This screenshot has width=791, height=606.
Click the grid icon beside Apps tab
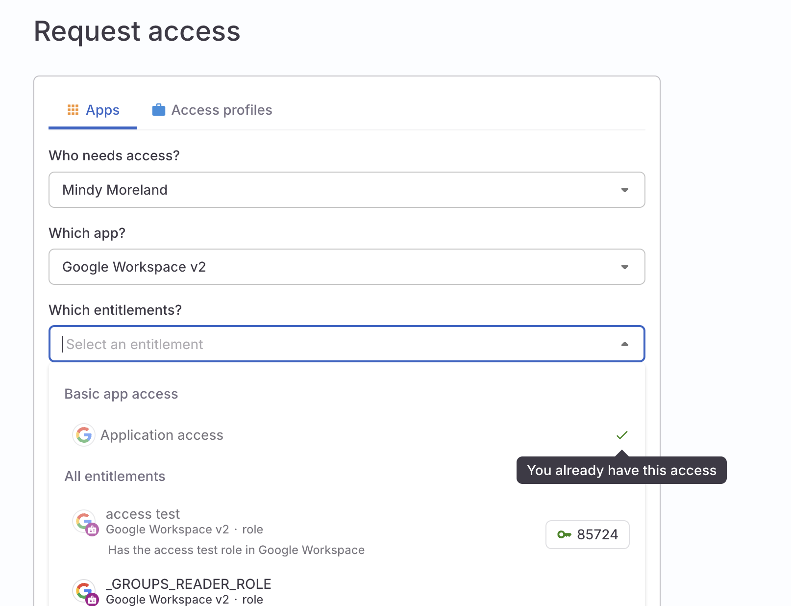pos(73,110)
